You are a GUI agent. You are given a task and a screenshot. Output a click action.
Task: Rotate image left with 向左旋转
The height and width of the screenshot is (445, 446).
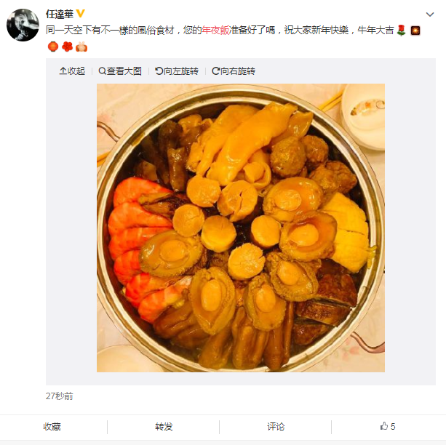tap(177, 71)
